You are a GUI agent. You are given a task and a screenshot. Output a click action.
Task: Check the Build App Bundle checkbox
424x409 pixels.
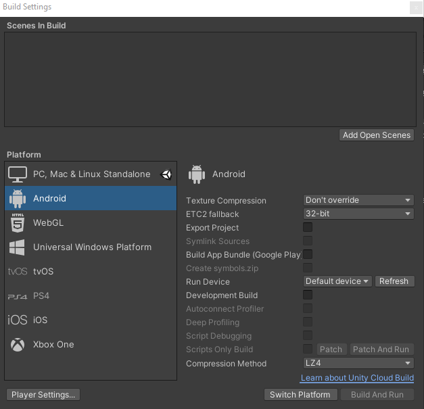click(308, 255)
